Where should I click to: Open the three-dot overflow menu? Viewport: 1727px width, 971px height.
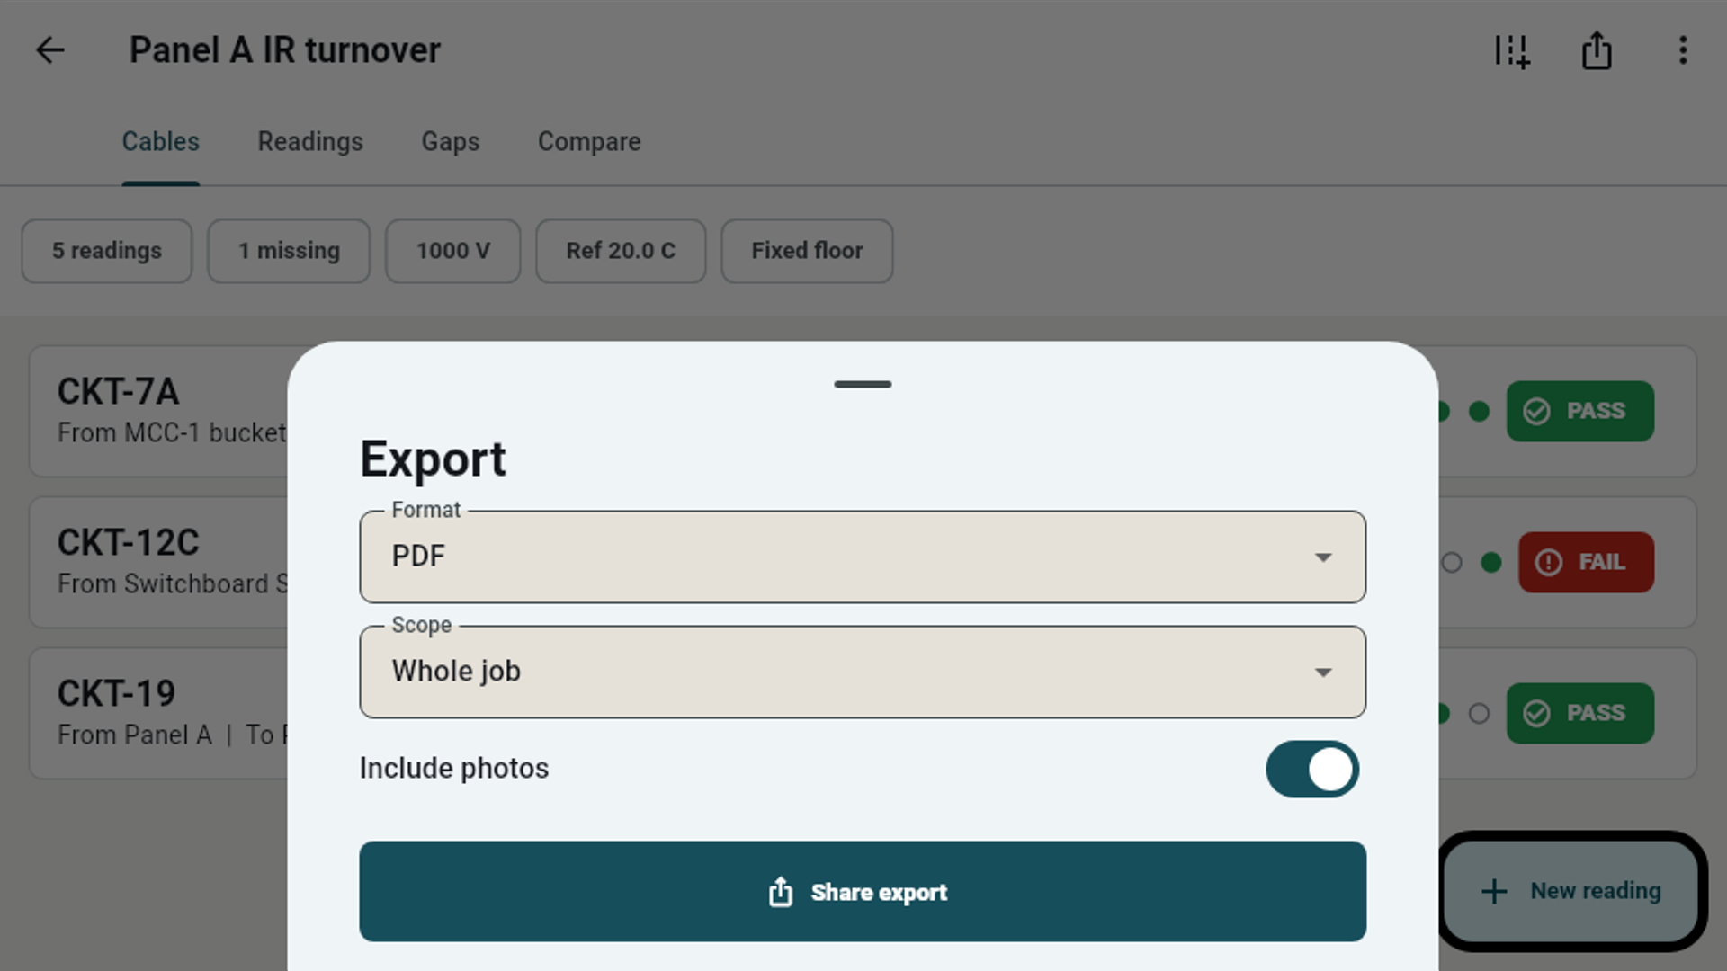(x=1683, y=50)
